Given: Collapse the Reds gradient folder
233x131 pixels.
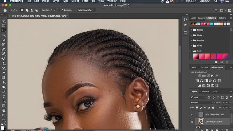Looking at the screenshot, I should tap(191, 51).
